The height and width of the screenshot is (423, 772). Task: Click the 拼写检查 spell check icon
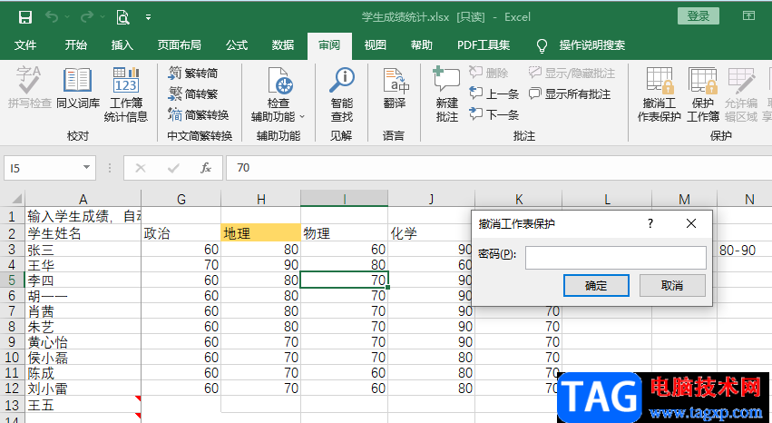pyautogui.click(x=30, y=88)
